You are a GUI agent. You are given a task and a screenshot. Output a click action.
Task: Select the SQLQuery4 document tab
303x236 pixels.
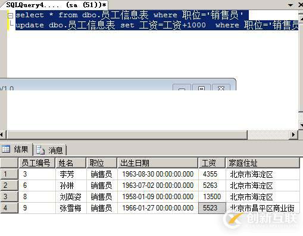pyautogui.click(x=55, y=5)
